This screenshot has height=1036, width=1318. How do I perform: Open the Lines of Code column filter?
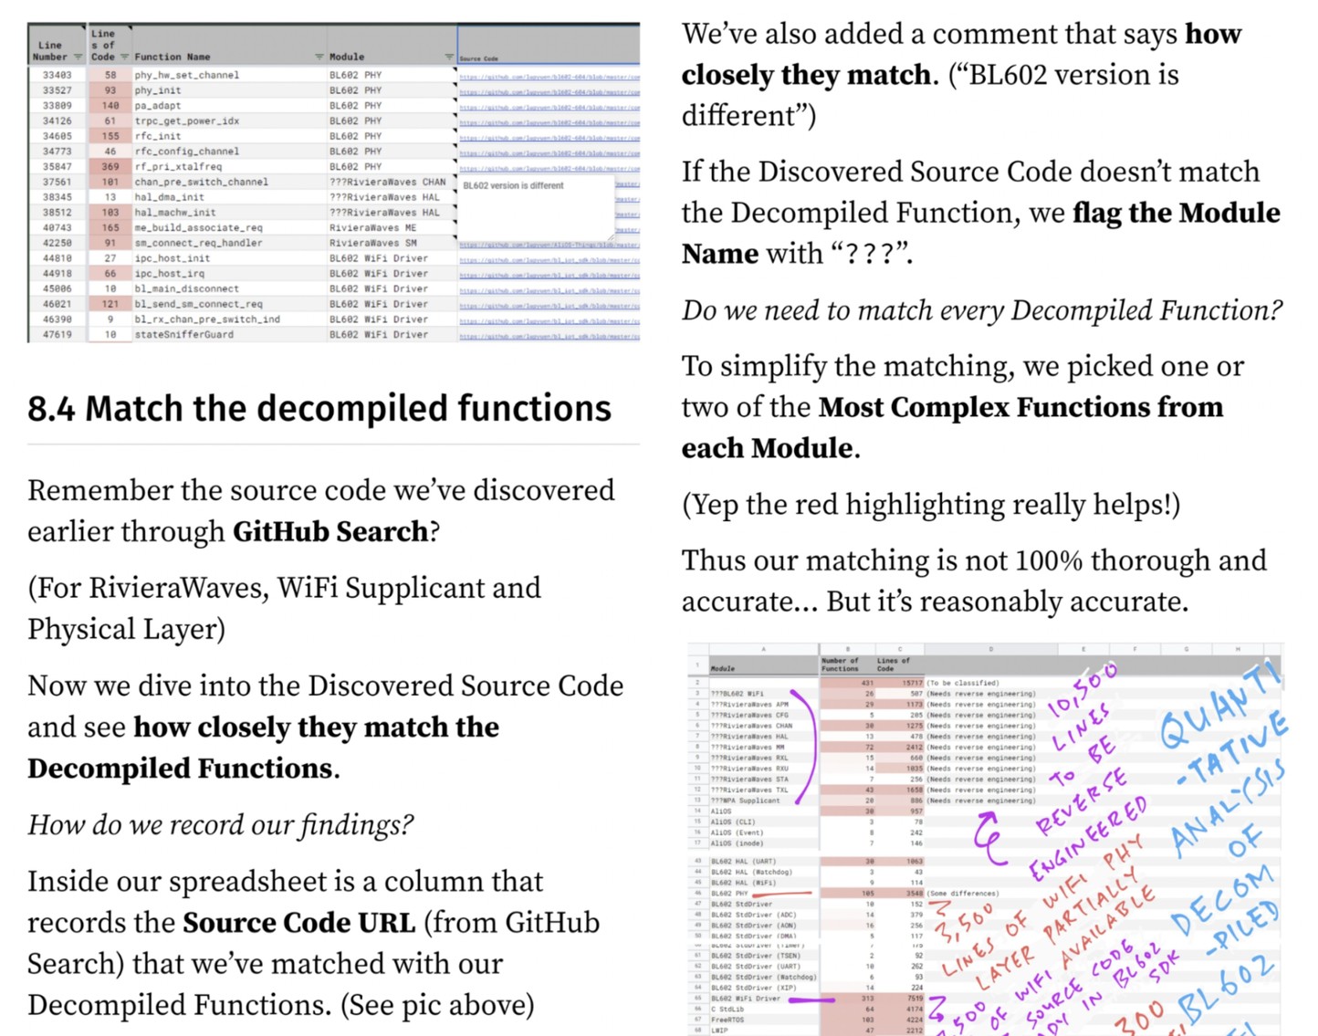tap(124, 57)
